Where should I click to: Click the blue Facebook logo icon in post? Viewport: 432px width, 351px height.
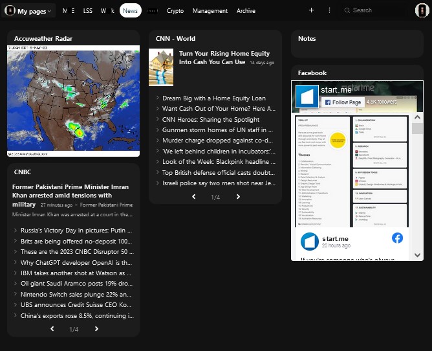pyautogui.click(x=397, y=238)
